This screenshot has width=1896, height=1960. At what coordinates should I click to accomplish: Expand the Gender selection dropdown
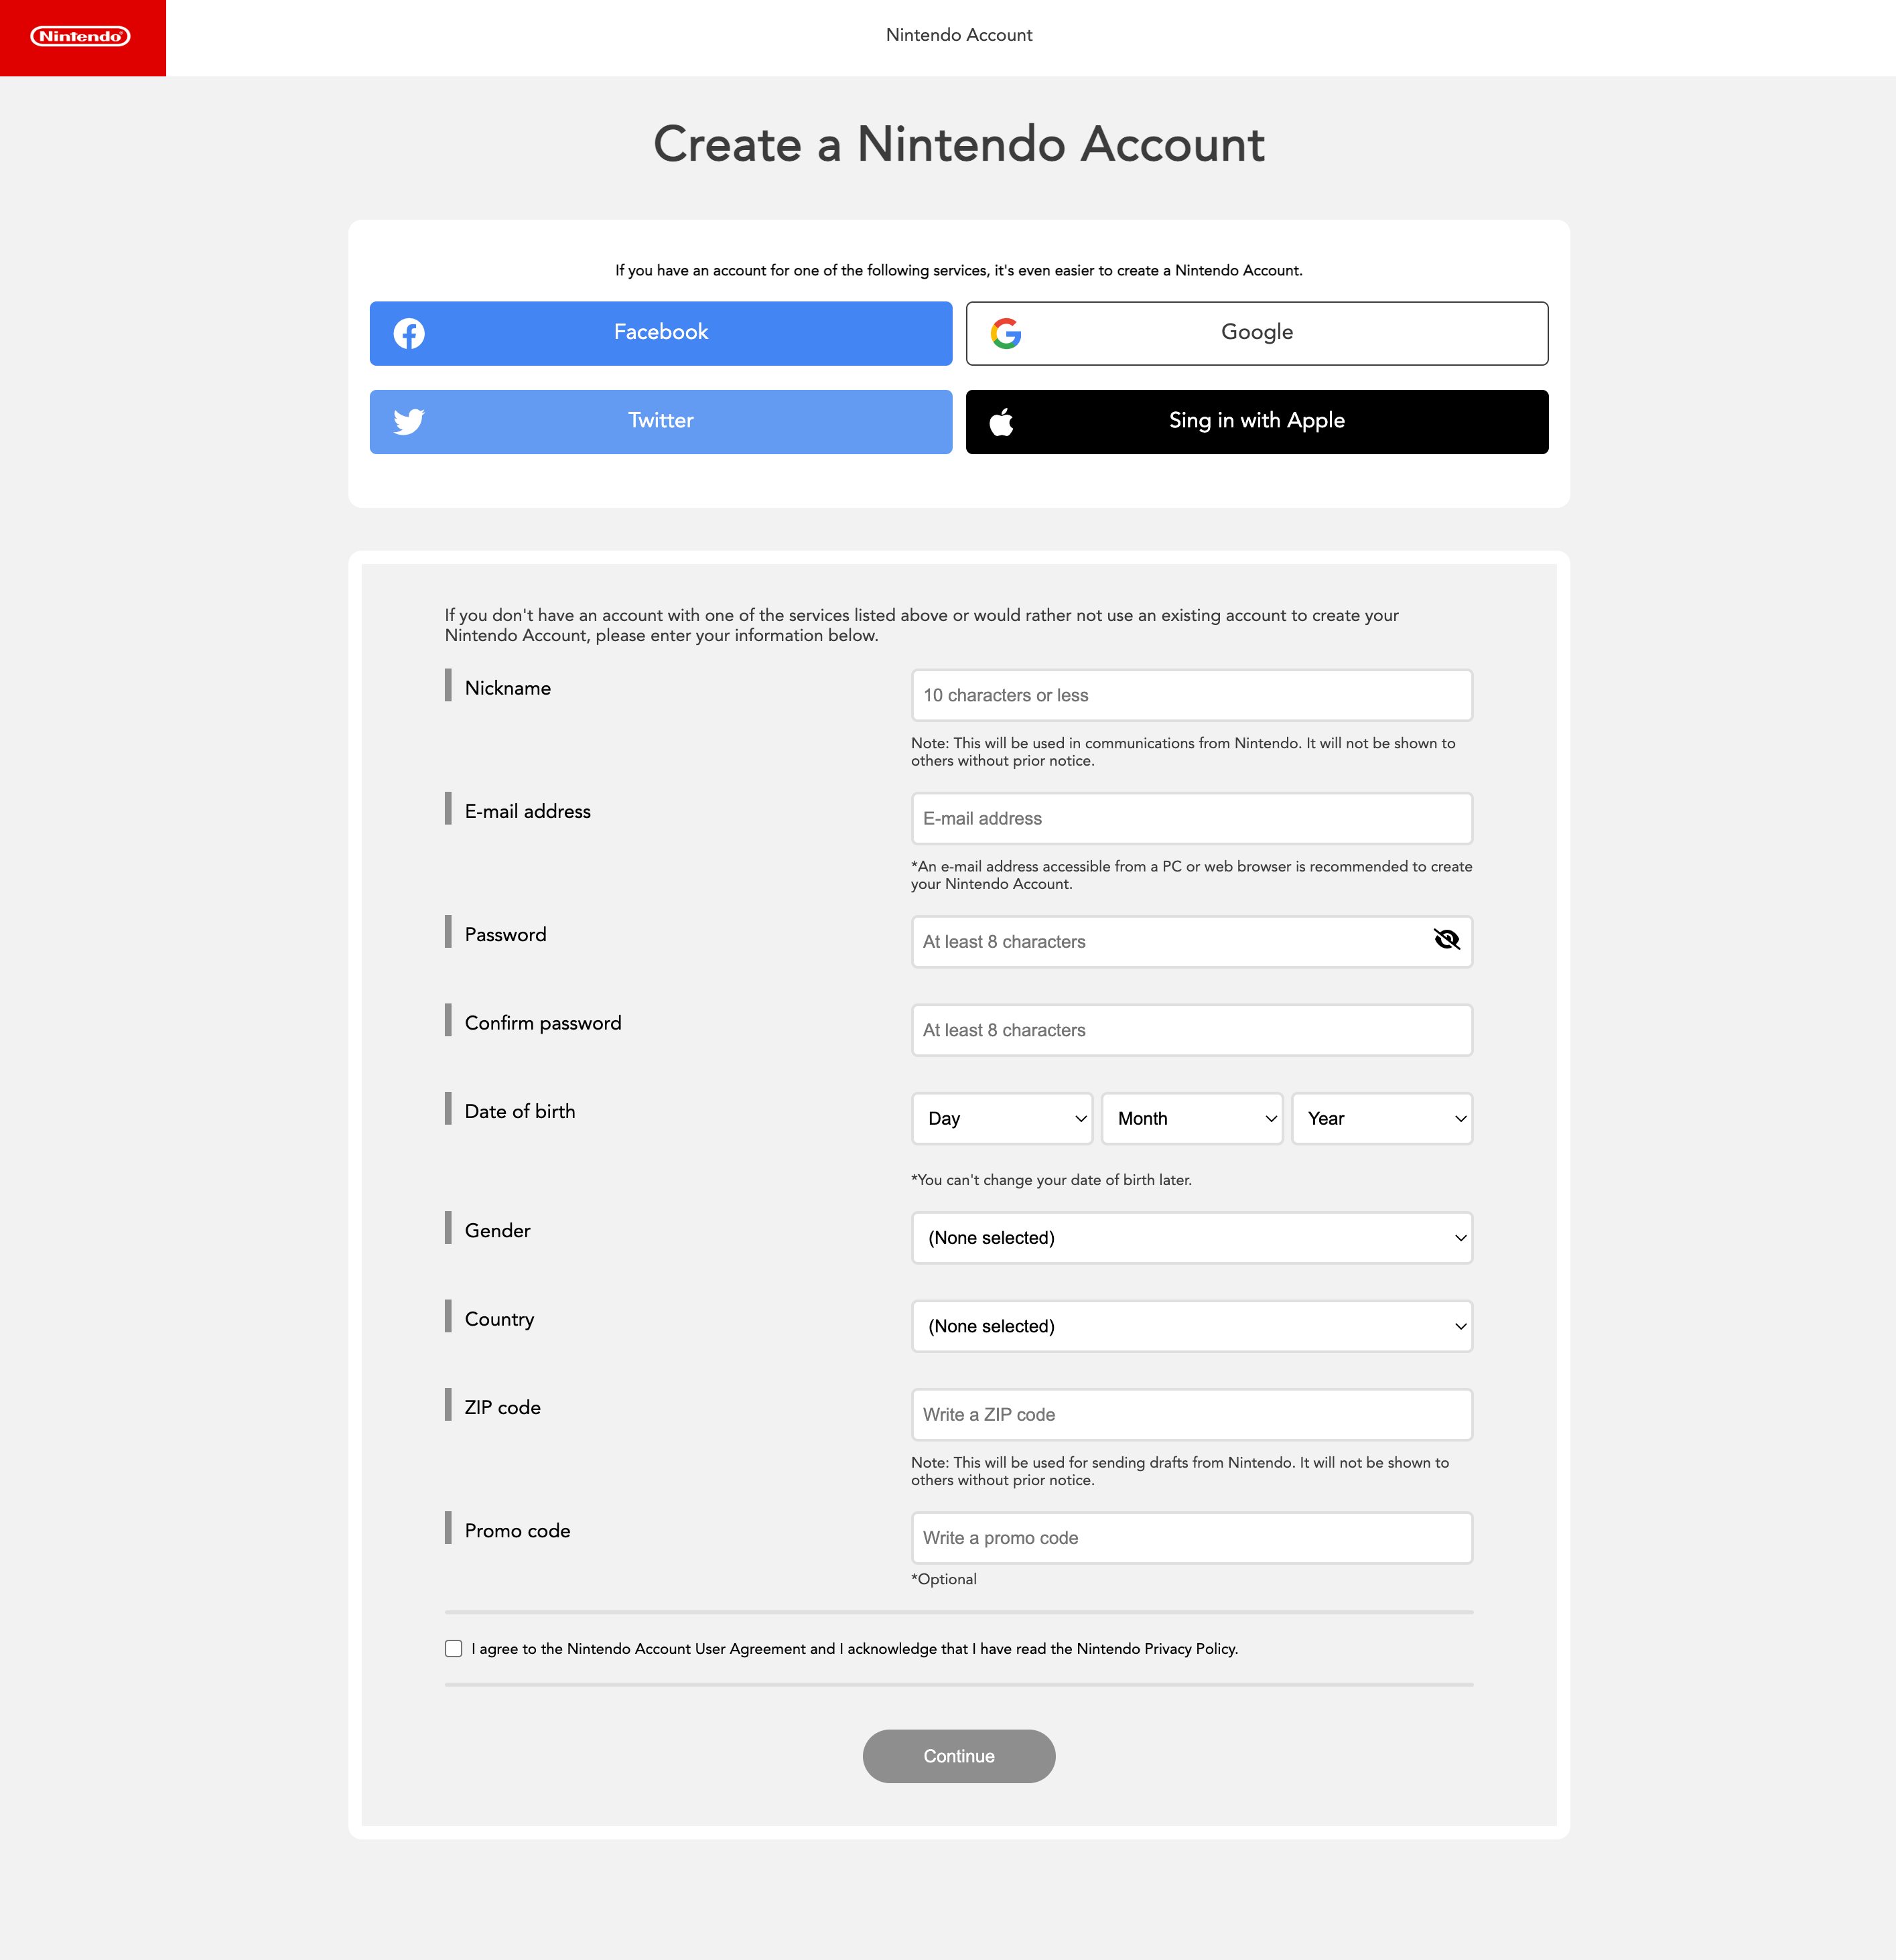pyautogui.click(x=1192, y=1238)
